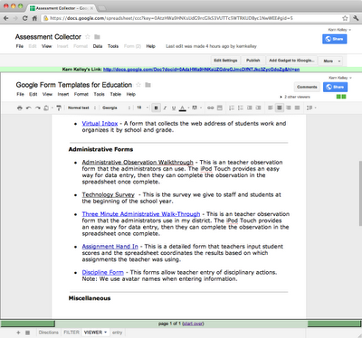Open the File menu of Assessment Collector
This screenshot has height=338, width=362.
[20, 46]
